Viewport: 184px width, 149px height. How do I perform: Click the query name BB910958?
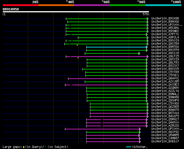coord(11,9)
